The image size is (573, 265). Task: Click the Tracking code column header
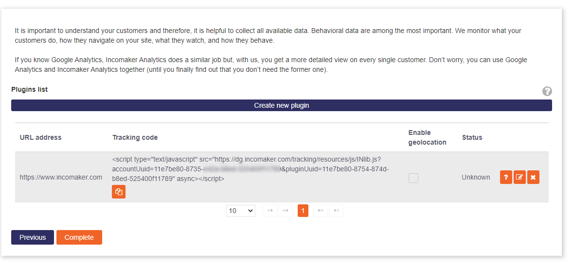click(135, 137)
